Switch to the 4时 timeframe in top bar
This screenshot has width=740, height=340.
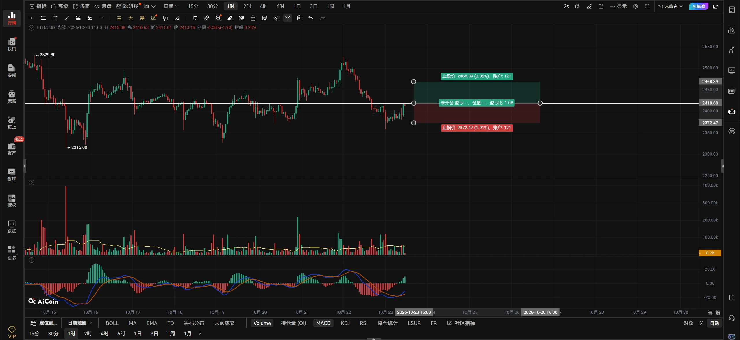click(264, 6)
